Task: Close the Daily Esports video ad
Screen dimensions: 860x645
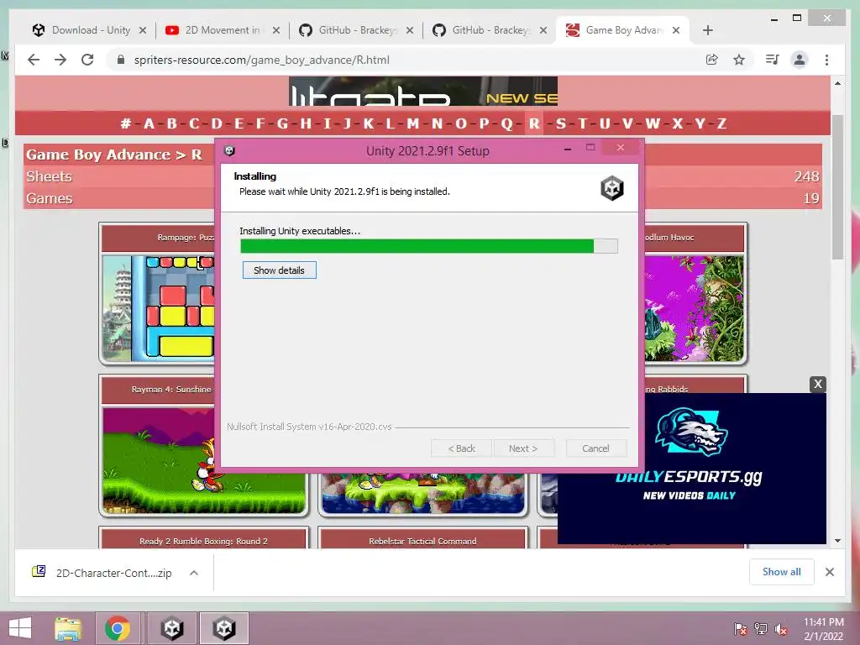Action: pos(818,384)
